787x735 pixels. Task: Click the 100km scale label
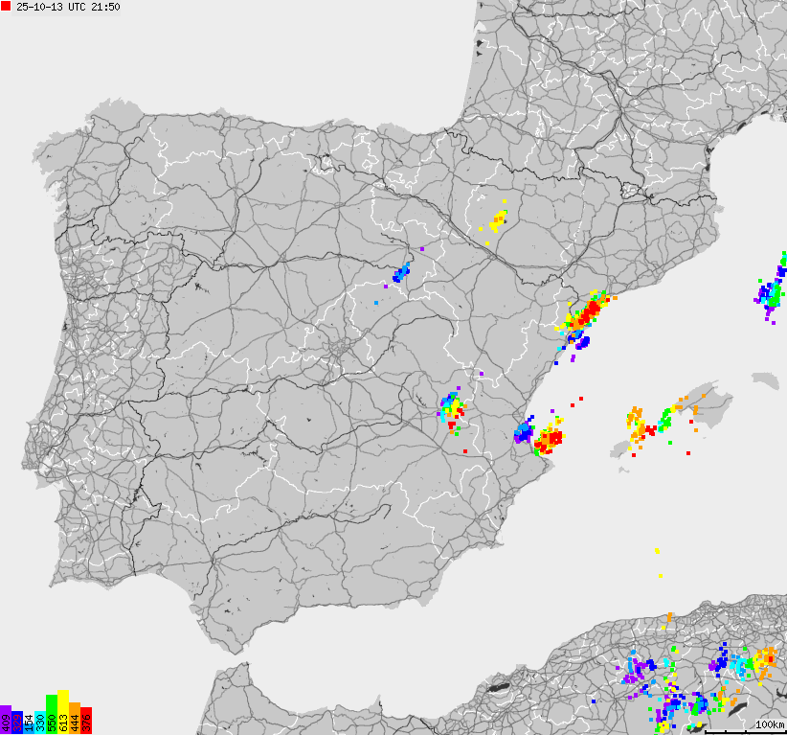click(769, 724)
